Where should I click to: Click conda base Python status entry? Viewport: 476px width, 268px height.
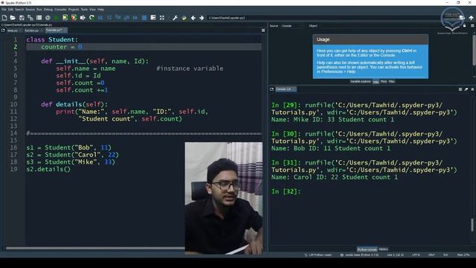[359, 255]
